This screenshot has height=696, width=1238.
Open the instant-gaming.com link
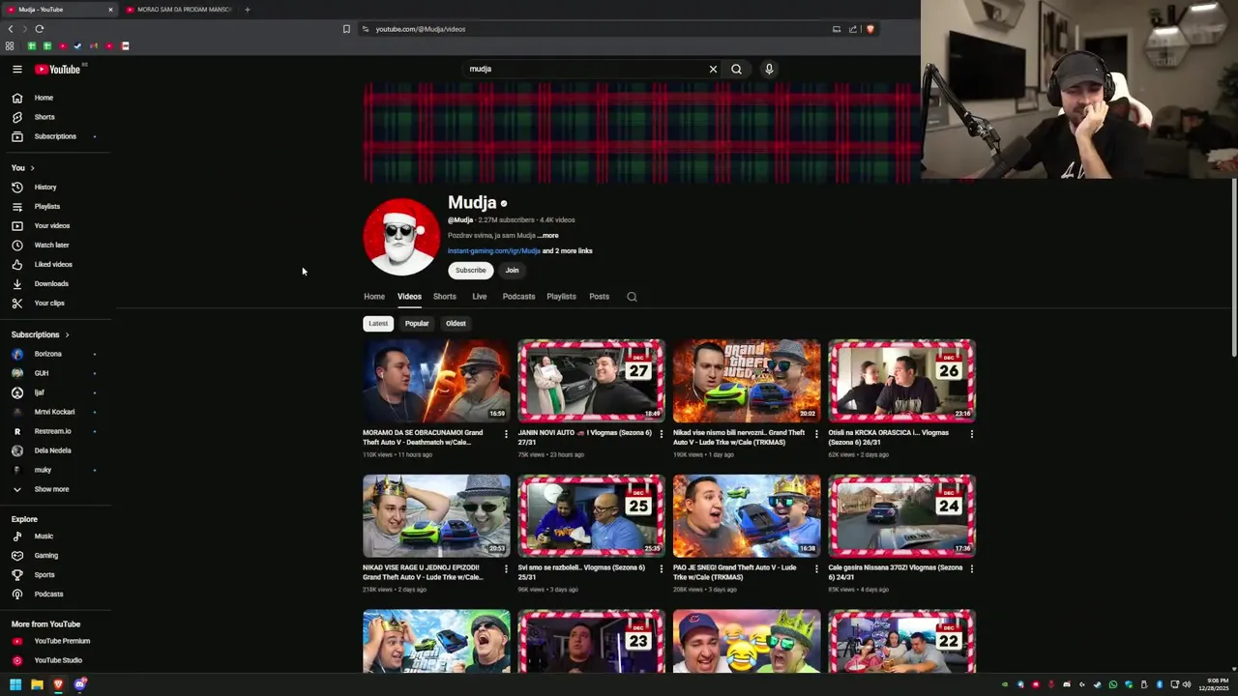tap(493, 251)
